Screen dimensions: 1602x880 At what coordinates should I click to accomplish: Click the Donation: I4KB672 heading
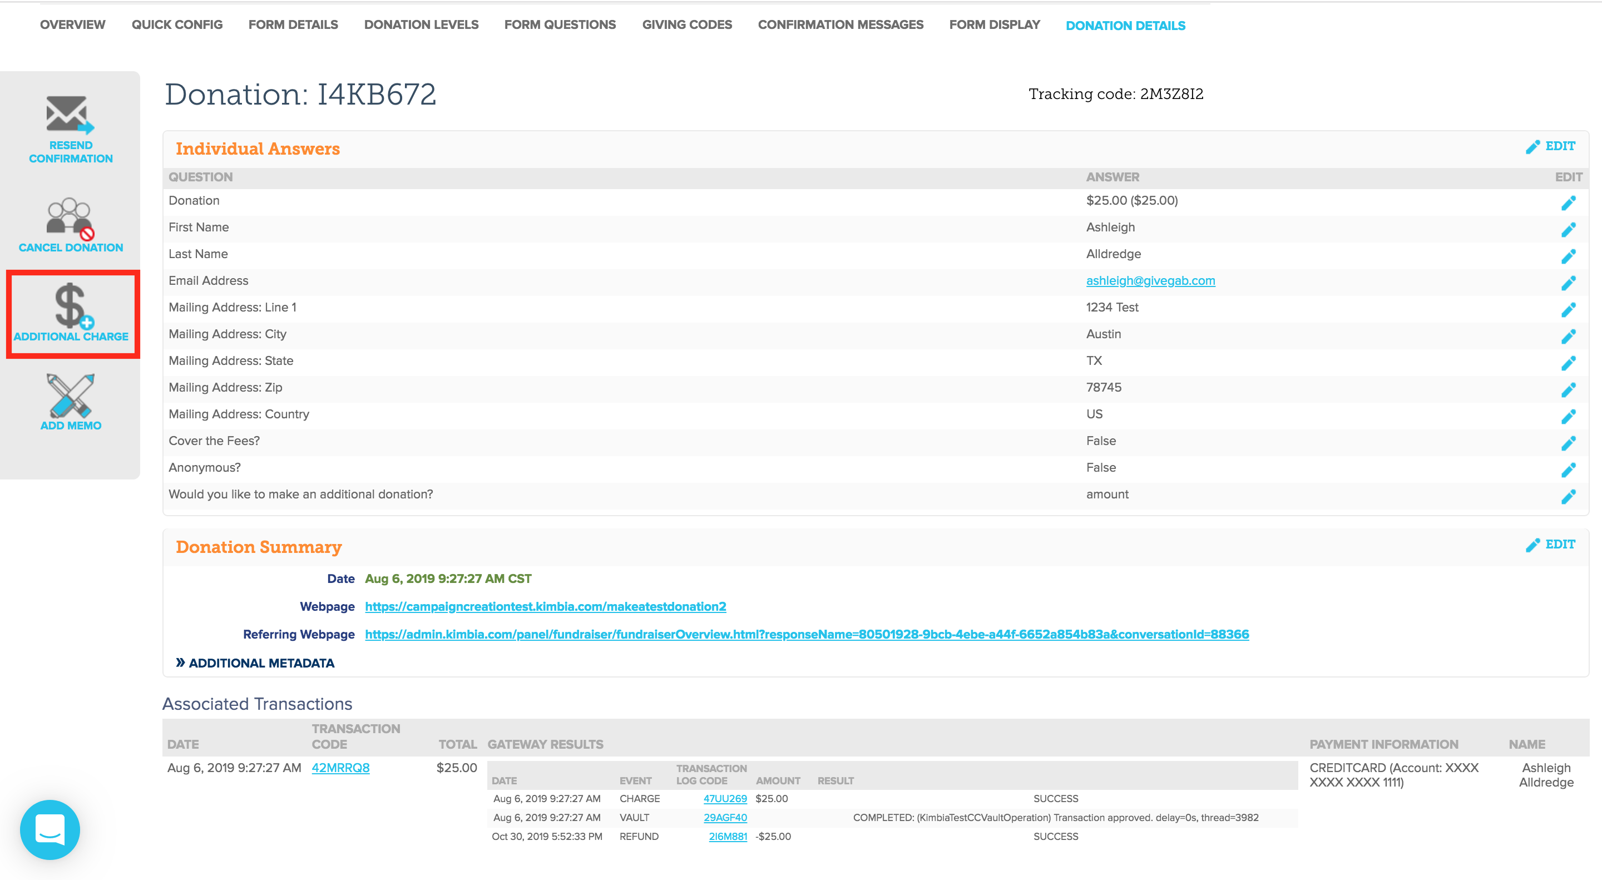click(300, 95)
